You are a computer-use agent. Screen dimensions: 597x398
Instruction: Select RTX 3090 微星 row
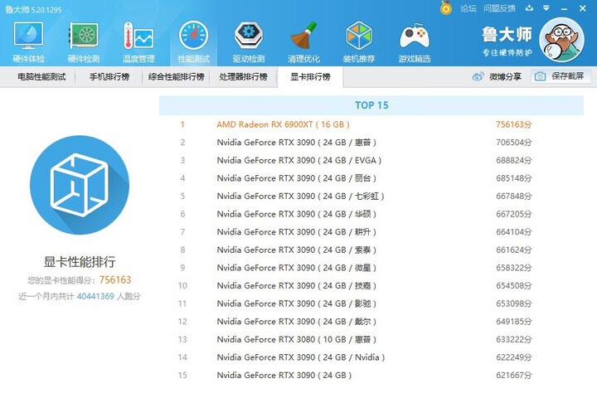pos(371,268)
